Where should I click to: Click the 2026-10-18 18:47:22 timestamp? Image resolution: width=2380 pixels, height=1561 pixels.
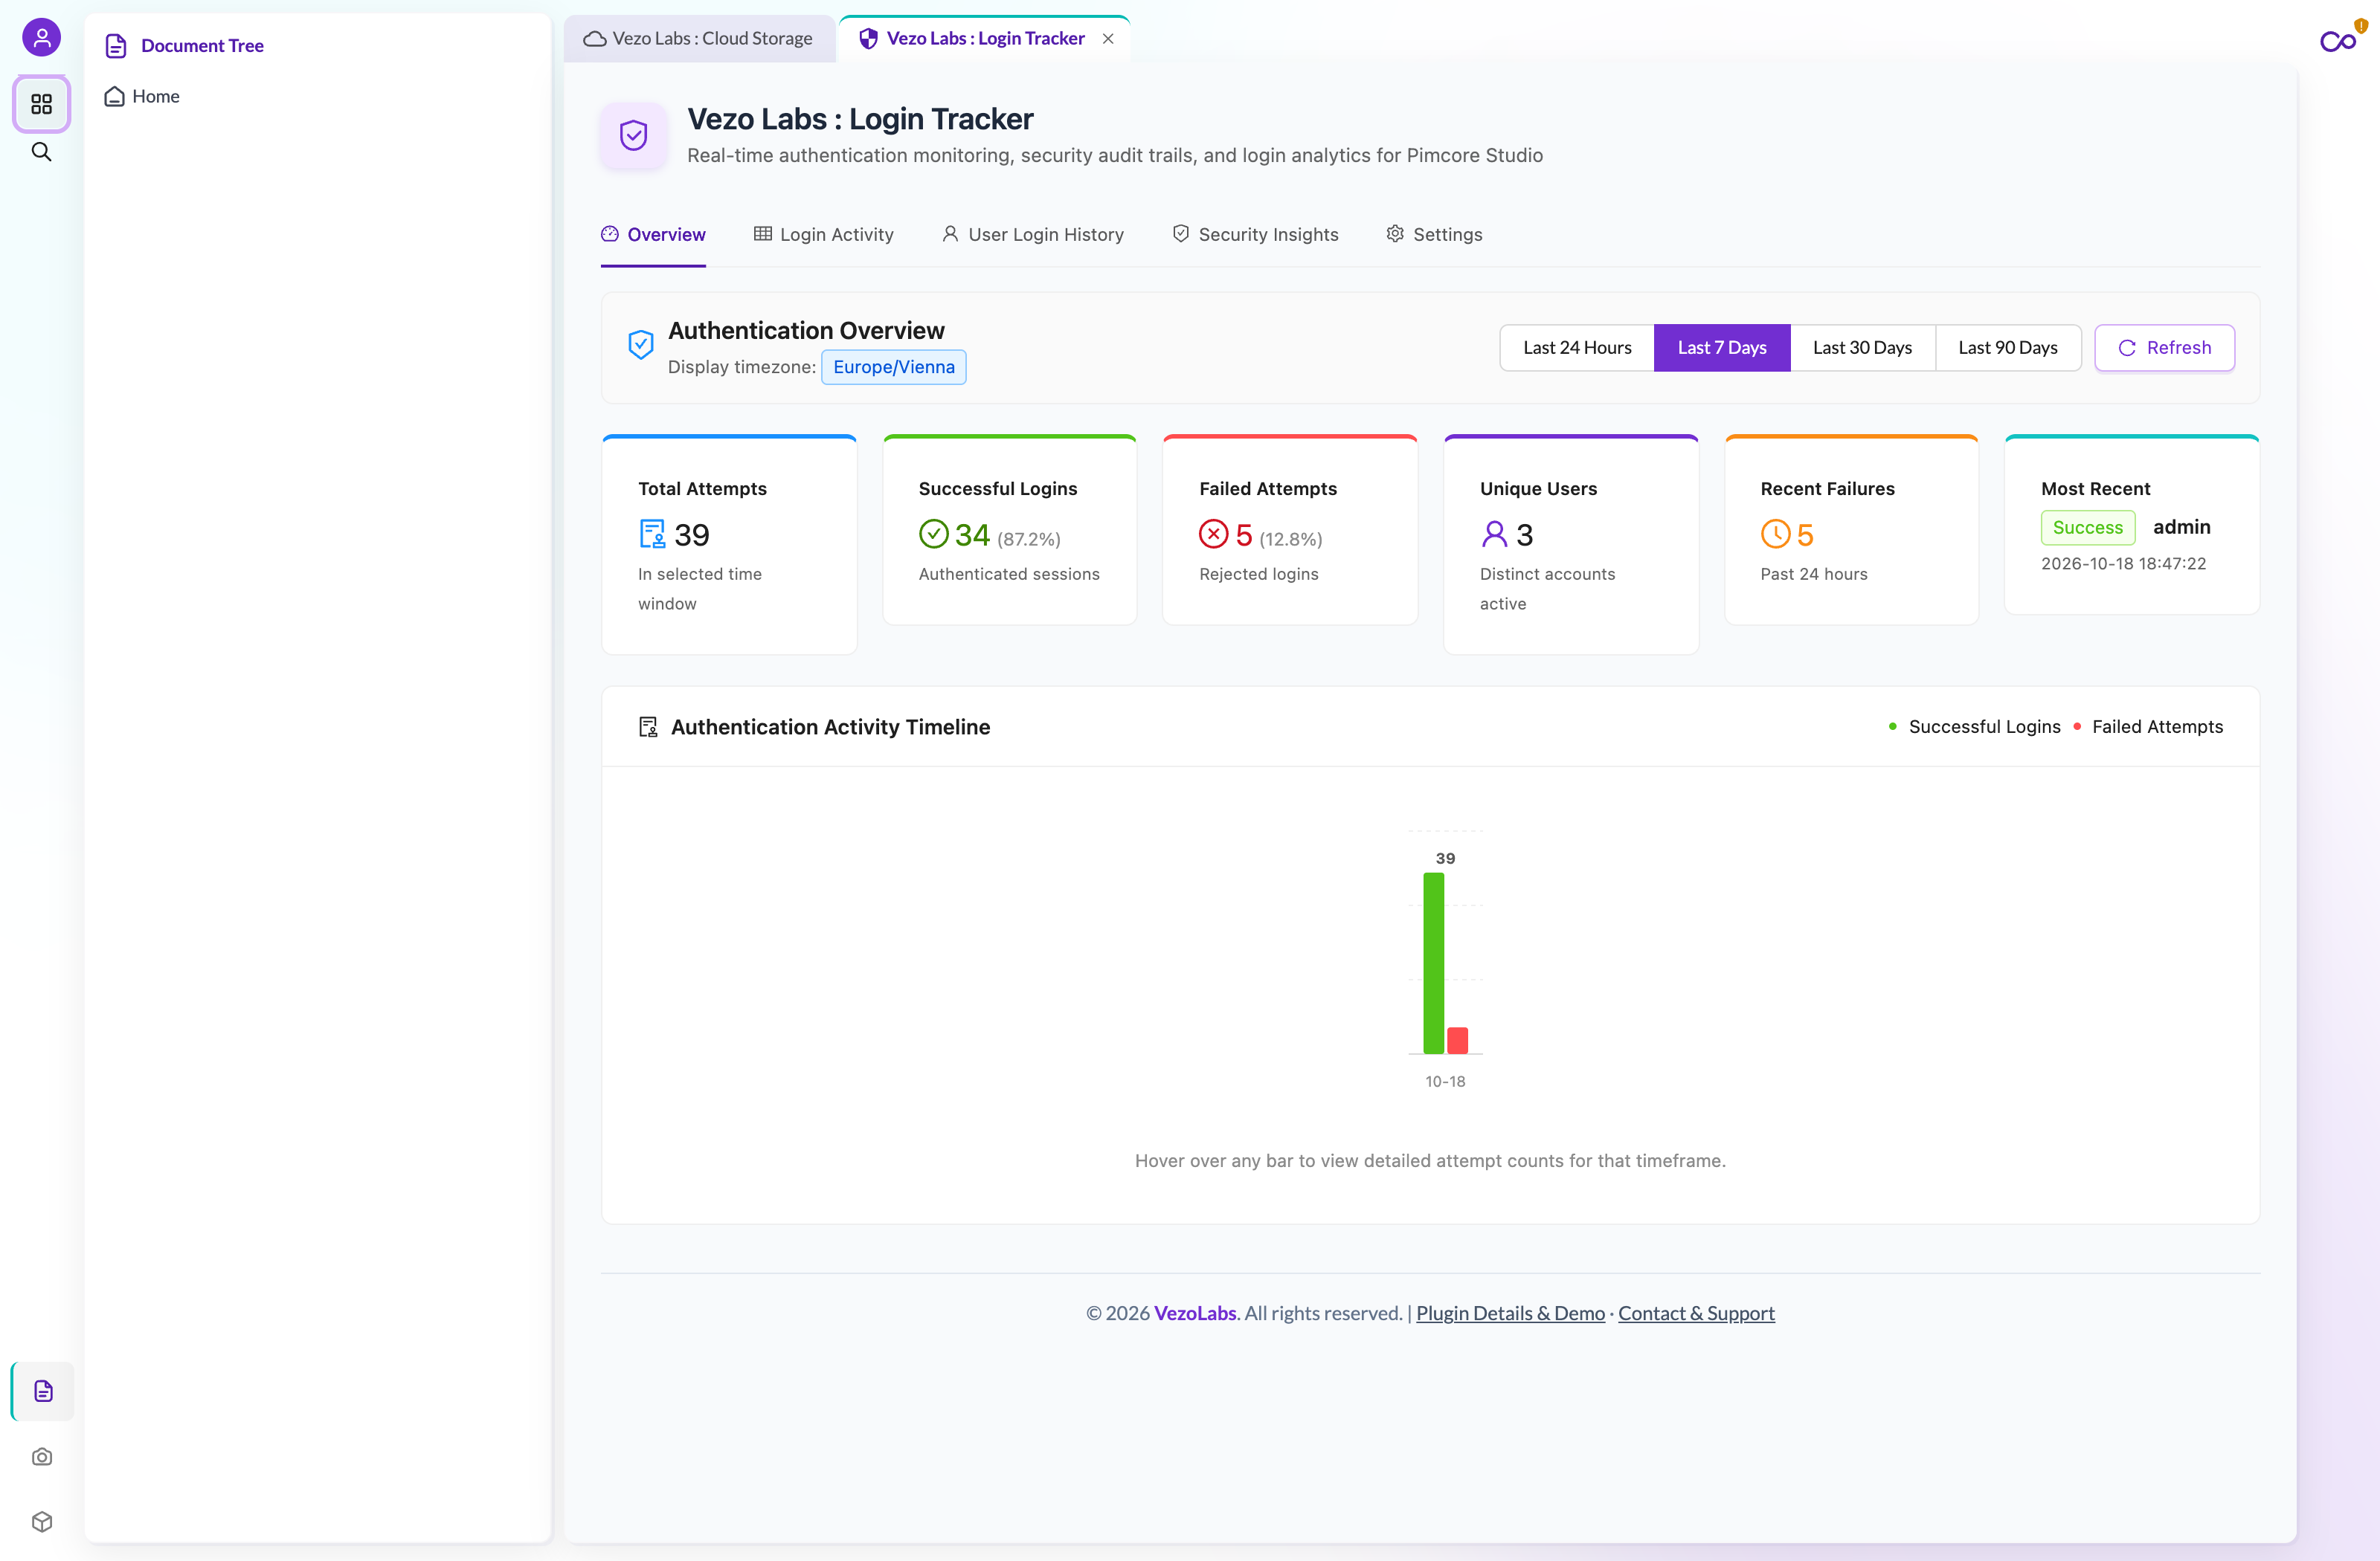[2123, 563]
